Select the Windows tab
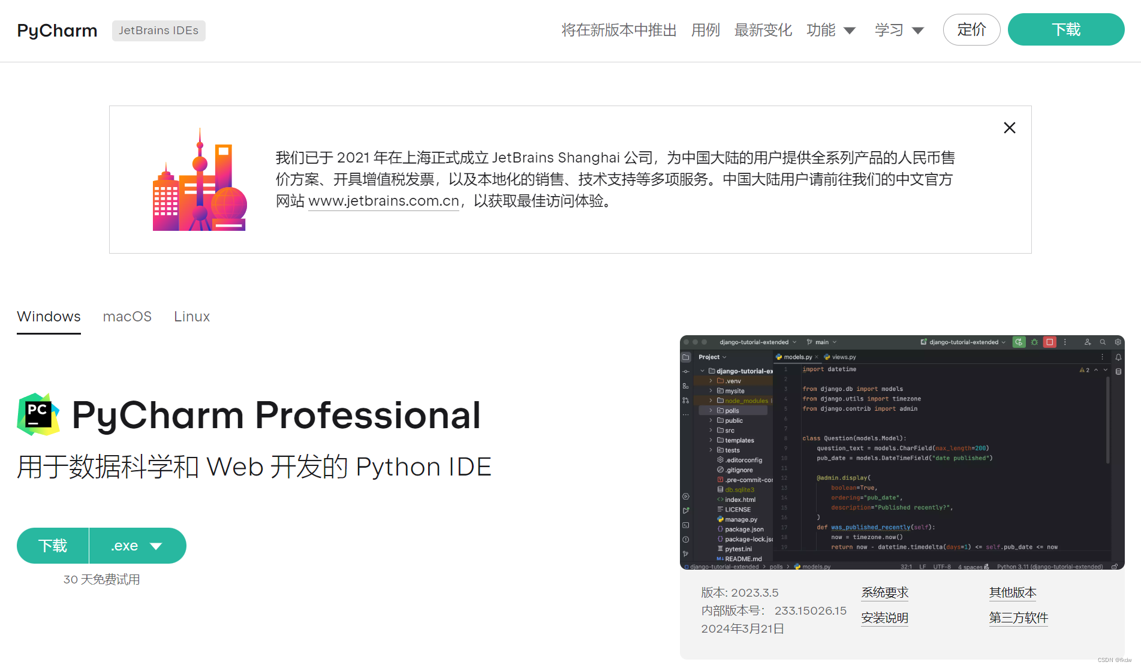This screenshot has height=668, width=1141. tap(49, 317)
